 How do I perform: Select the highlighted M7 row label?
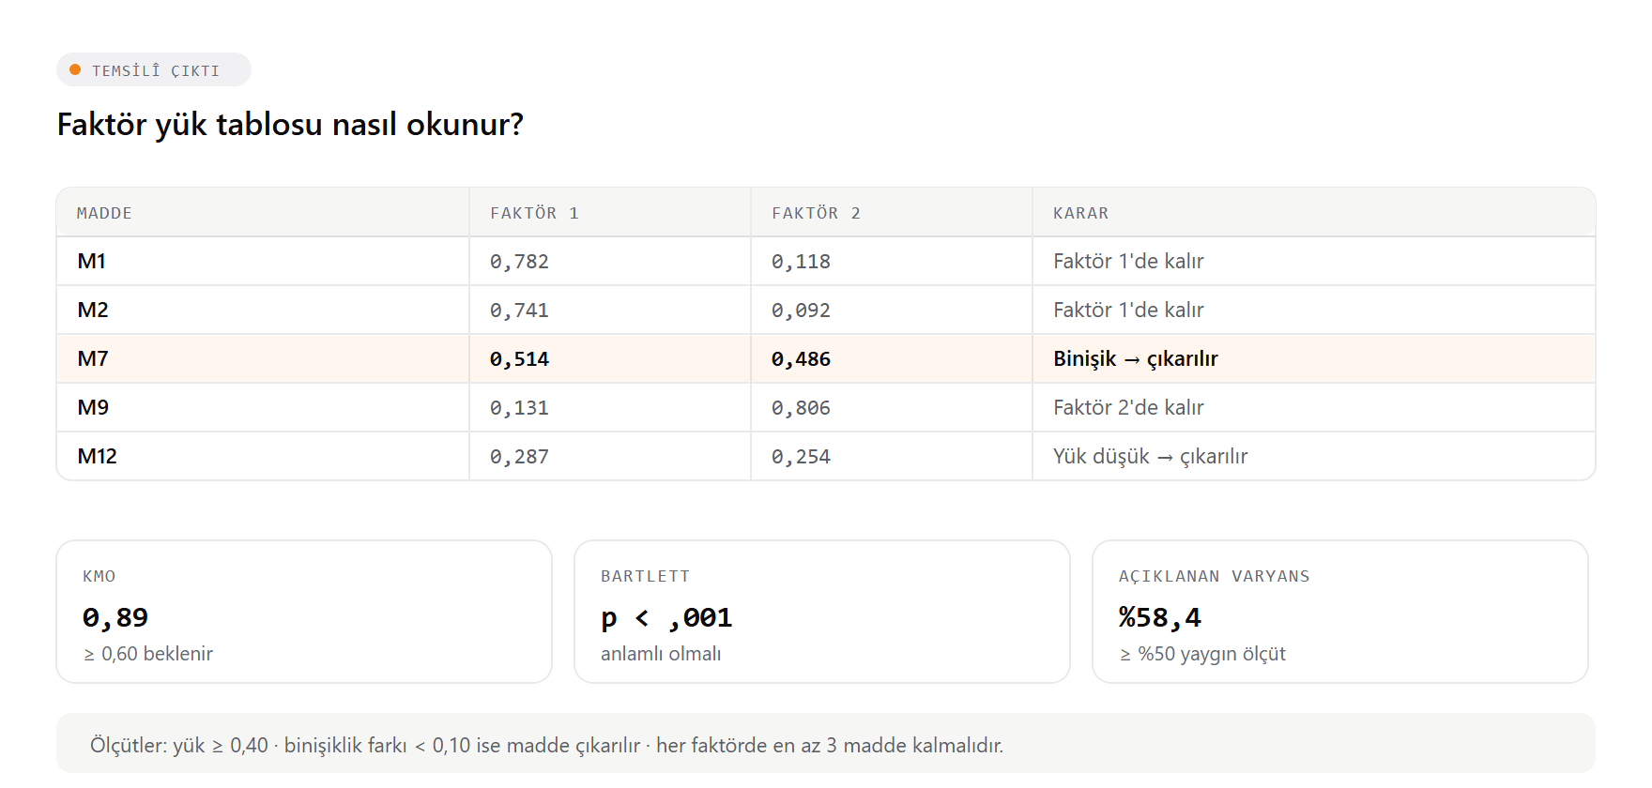coord(93,358)
